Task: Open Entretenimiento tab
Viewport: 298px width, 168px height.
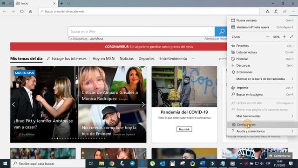Action: [x=173, y=58]
